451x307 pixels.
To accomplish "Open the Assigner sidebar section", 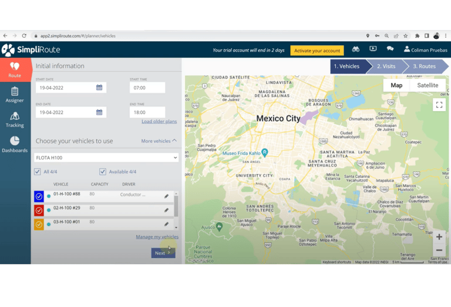I will 15,95.
